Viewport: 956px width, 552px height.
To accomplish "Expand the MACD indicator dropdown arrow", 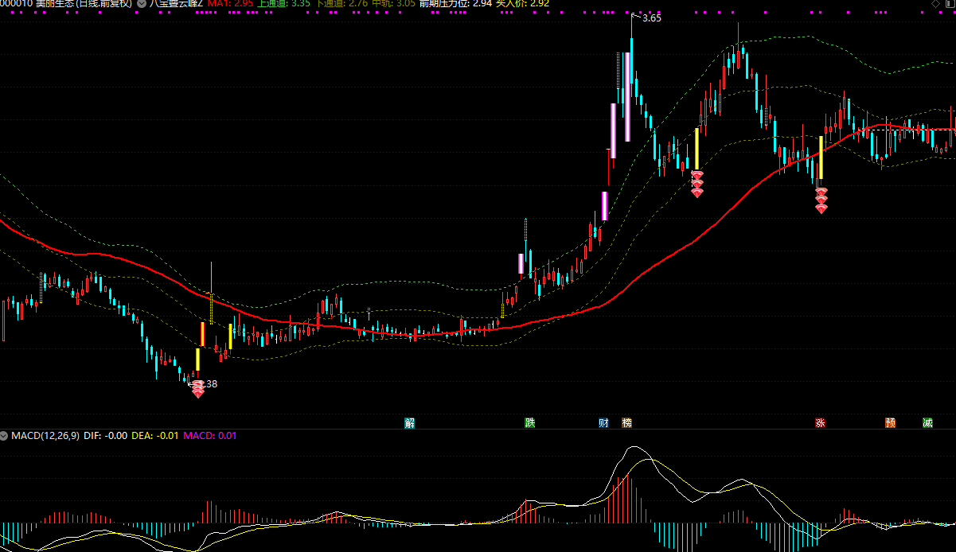I will 5,436.
